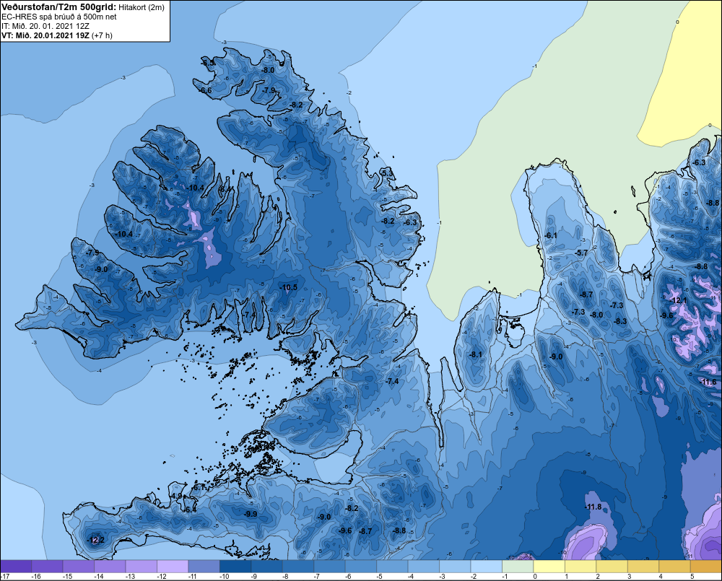722x581 pixels.
Task: Click the legend swatch between 4 and 5
Action: [674, 567]
